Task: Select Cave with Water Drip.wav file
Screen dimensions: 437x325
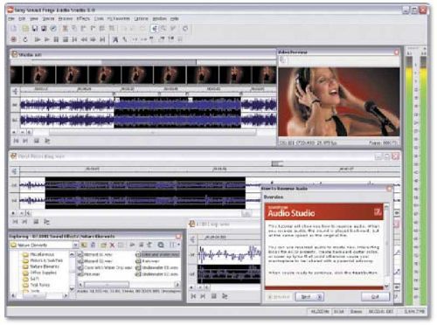Action: pyautogui.click(x=105, y=267)
